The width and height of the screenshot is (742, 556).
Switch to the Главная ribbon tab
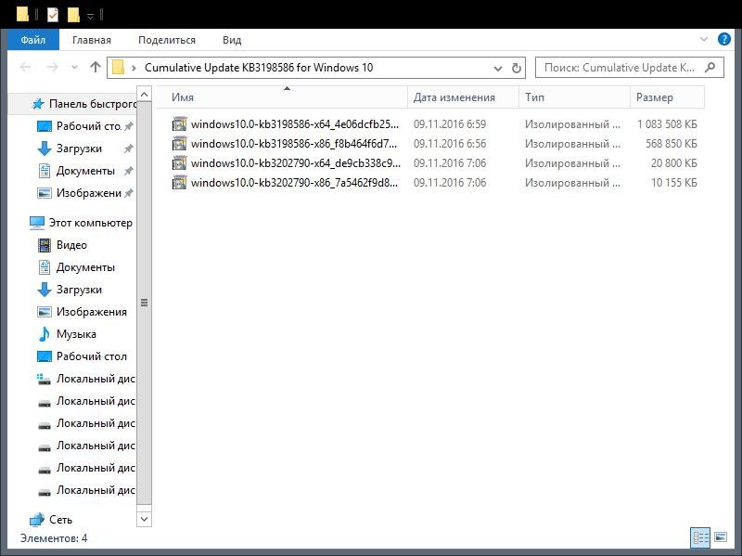(92, 40)
